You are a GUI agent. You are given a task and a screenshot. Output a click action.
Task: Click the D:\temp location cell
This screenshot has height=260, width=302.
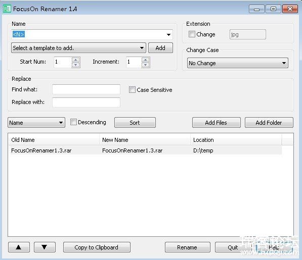(x=203, y=150)
